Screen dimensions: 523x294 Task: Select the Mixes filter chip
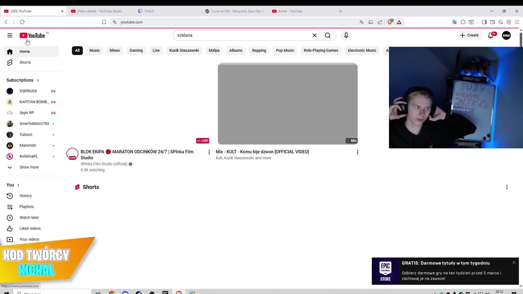tap(115, 51)
